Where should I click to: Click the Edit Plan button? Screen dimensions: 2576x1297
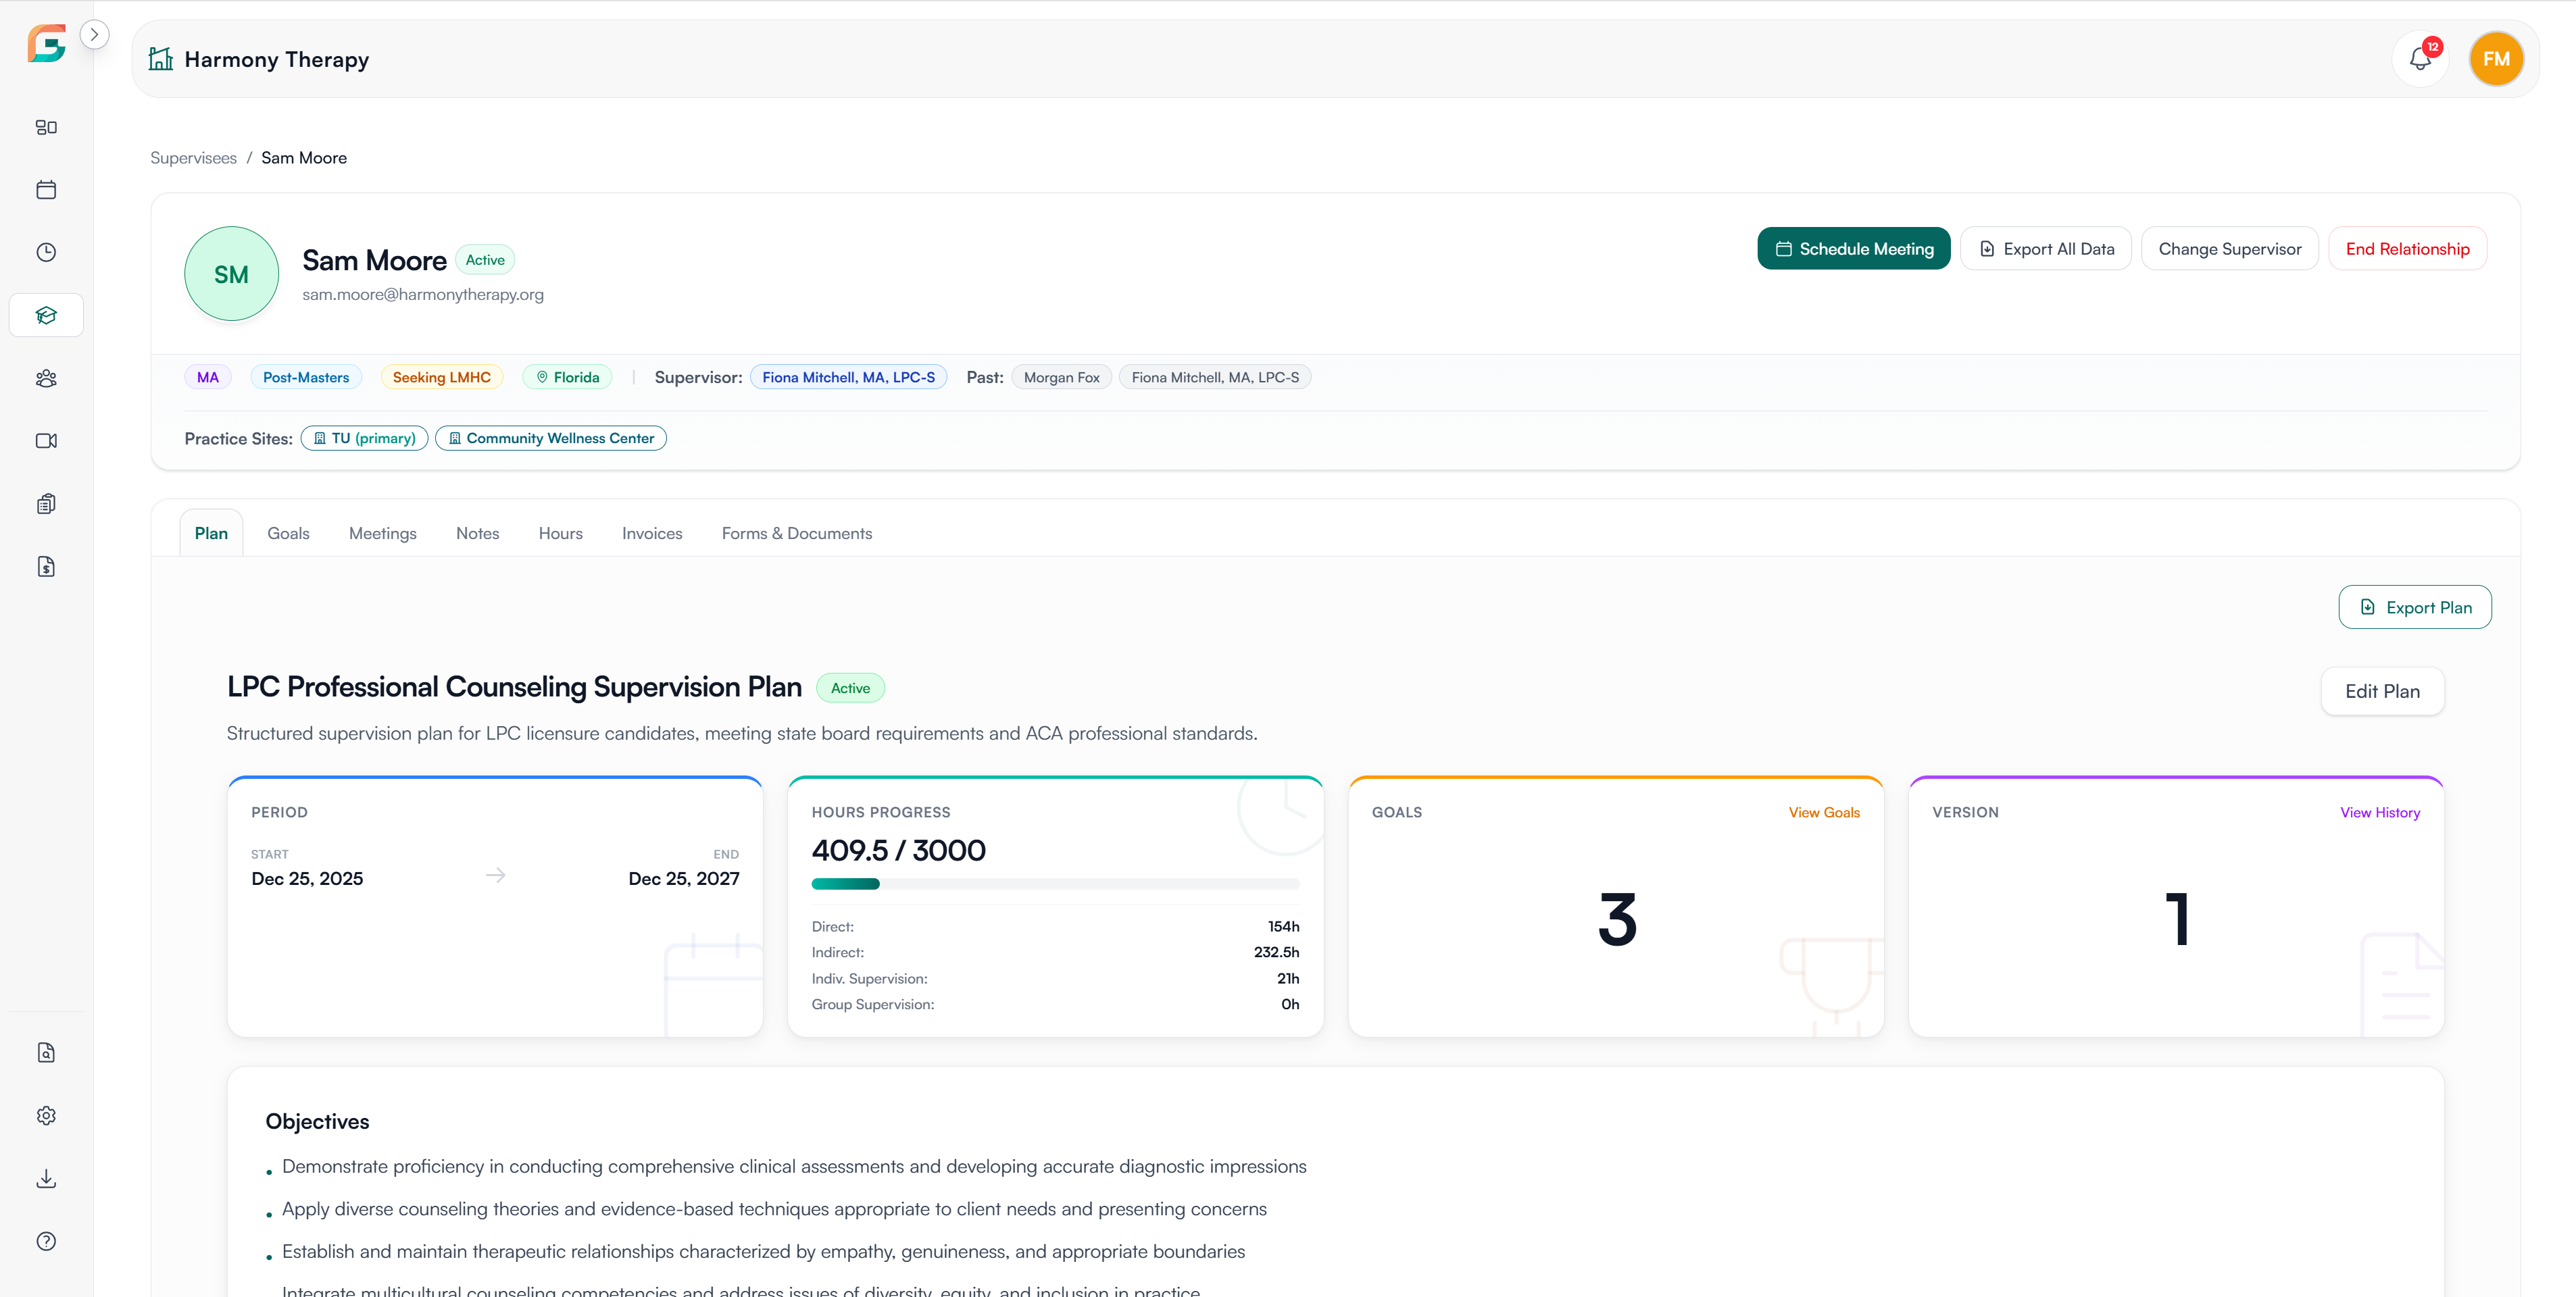(x=2382, y=691)
